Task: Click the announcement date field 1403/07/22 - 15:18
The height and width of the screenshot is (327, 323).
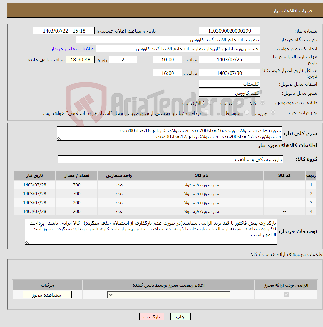Action: (x=64, y=31)
